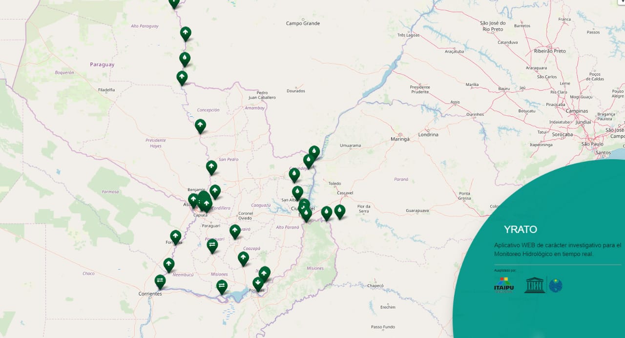Open the UNESCO temple logo

pyautogui.click(x=535, y=285)
